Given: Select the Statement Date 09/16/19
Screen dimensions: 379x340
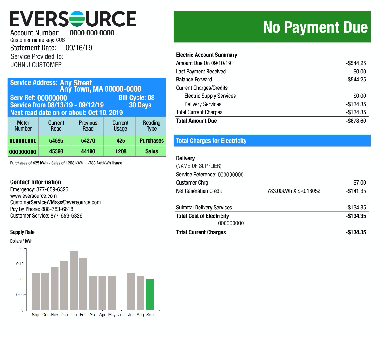Looking at the screenshot, I should click(x=79, y=48).
